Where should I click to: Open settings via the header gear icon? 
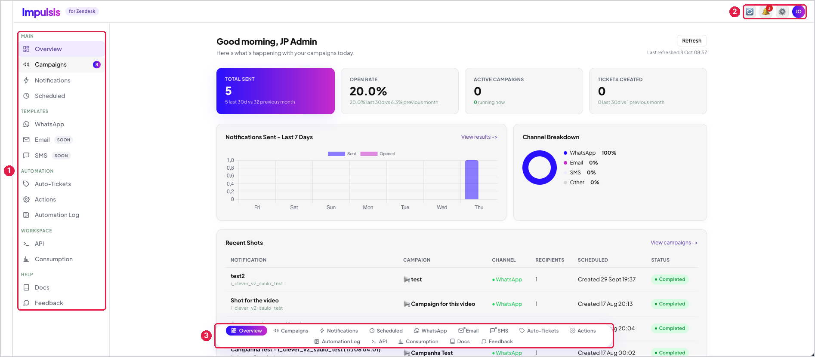pos(782,12)
